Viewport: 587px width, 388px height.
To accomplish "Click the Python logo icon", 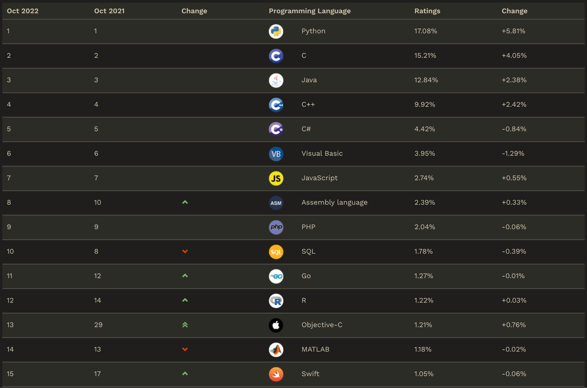I will coord(276,31).
